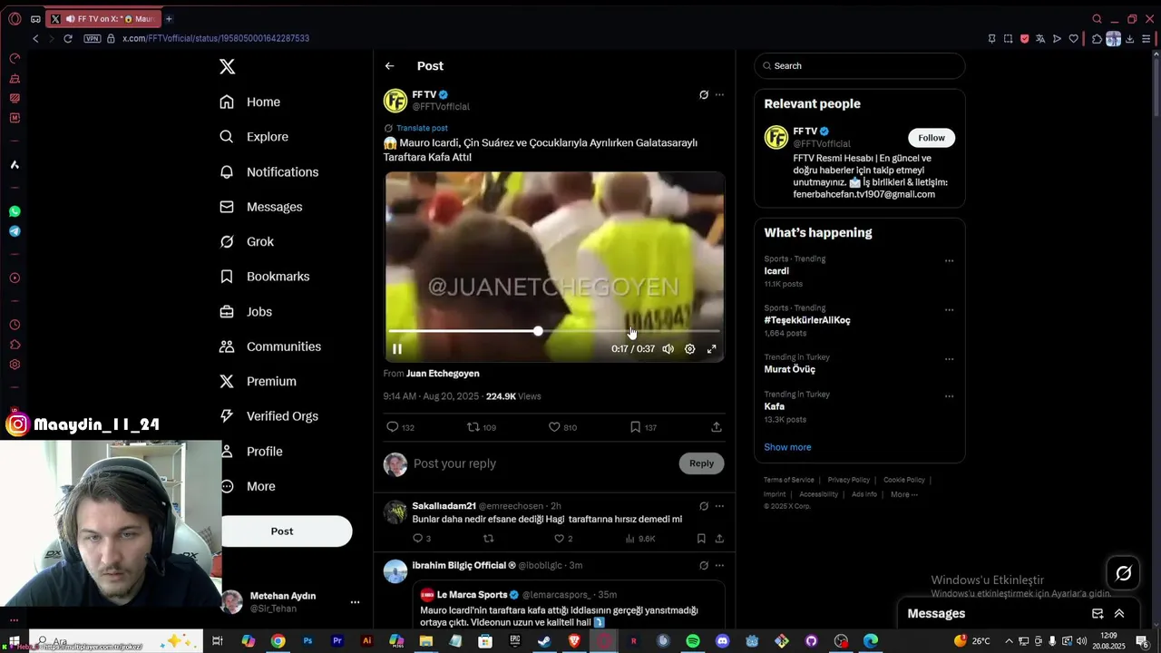
Task: Open more options for #TeşekkürlerAliKoç trend
Action: [949, 310]
